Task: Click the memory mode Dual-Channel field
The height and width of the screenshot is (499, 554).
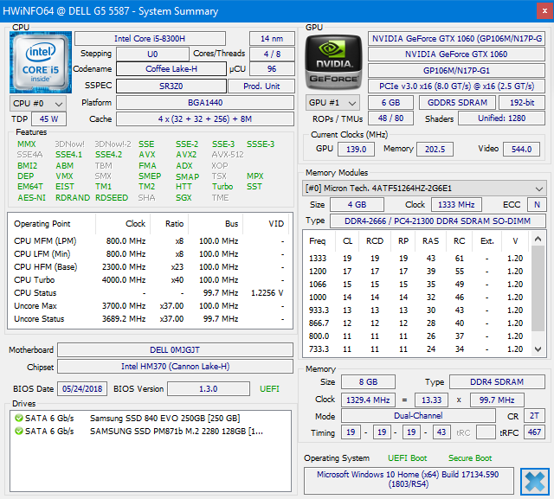Action: click(418, 416)
